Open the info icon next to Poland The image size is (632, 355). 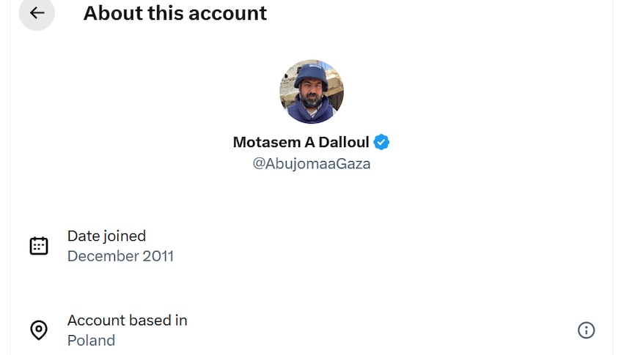point(586,330)
